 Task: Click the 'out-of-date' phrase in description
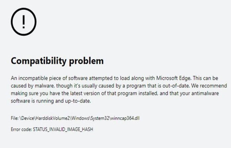point(176,86)
